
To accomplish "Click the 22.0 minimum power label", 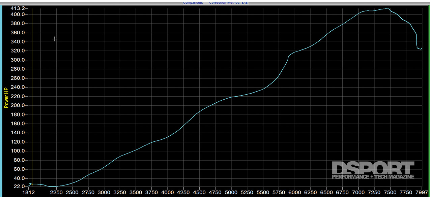I will pos(20,187).
